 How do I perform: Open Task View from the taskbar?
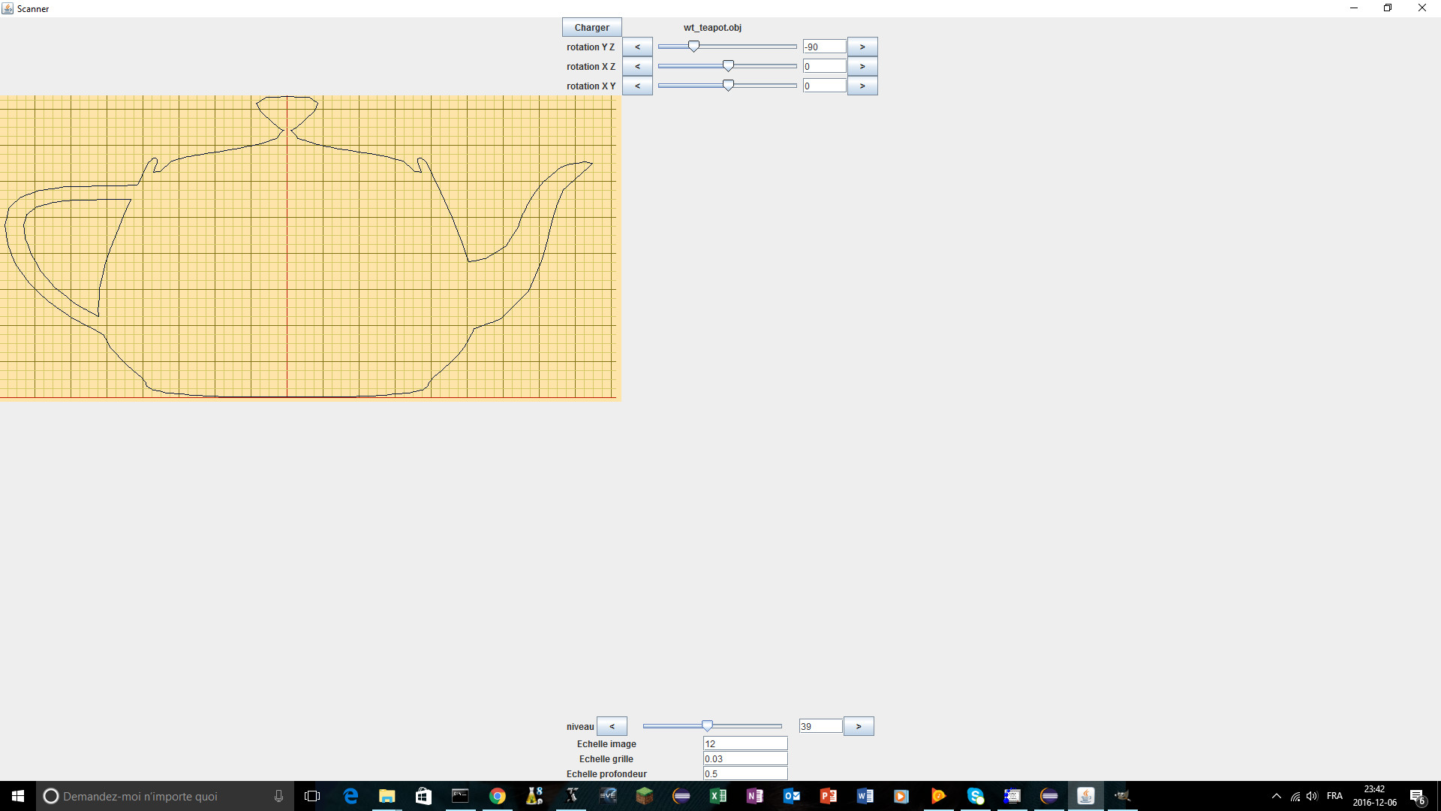coord(312,796)
